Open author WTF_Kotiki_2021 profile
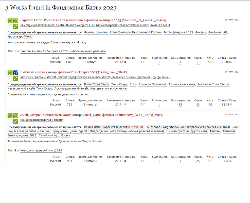250x203 pixels. 133,115
